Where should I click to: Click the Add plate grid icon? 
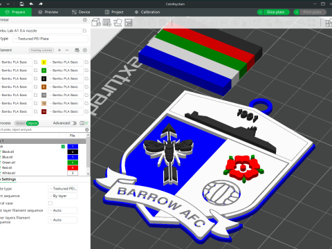[x=107, y=22]
